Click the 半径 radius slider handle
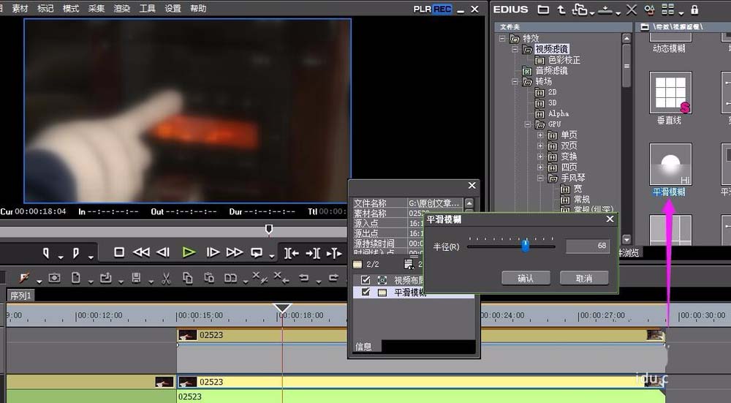 point(525,246)
